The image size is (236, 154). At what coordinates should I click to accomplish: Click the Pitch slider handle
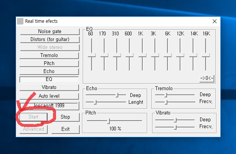(x=109, y=121)
